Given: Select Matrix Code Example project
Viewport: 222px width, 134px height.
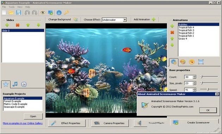Looking at the screenshot, I should (23, 104).
